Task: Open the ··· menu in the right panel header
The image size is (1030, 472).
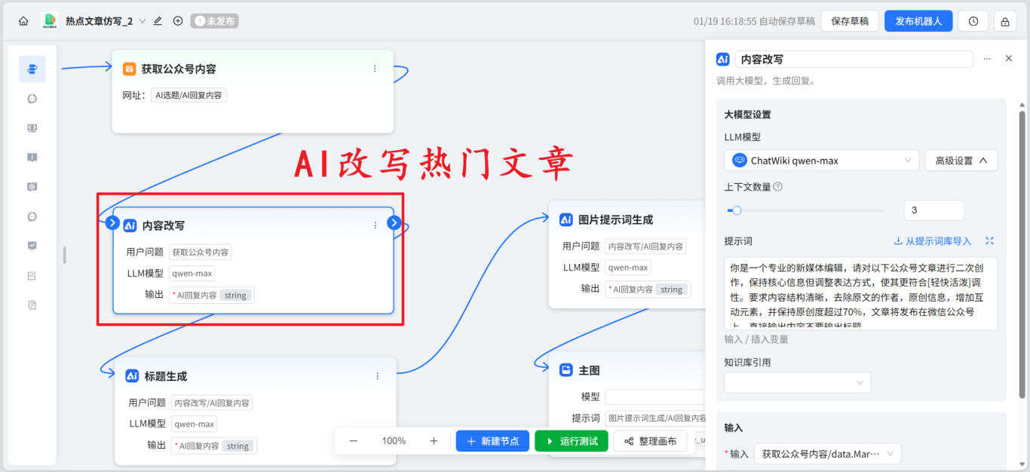Action: tap(987, 58)
